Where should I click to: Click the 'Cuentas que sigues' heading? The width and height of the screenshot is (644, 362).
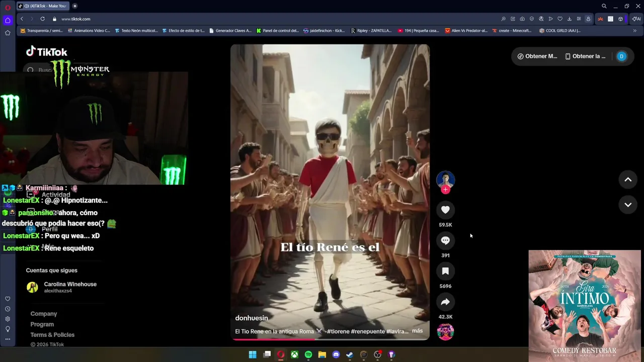click(52, 270)
